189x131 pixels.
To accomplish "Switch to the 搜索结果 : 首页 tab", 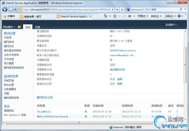I will pyautogui.click(x=38, y=17).
